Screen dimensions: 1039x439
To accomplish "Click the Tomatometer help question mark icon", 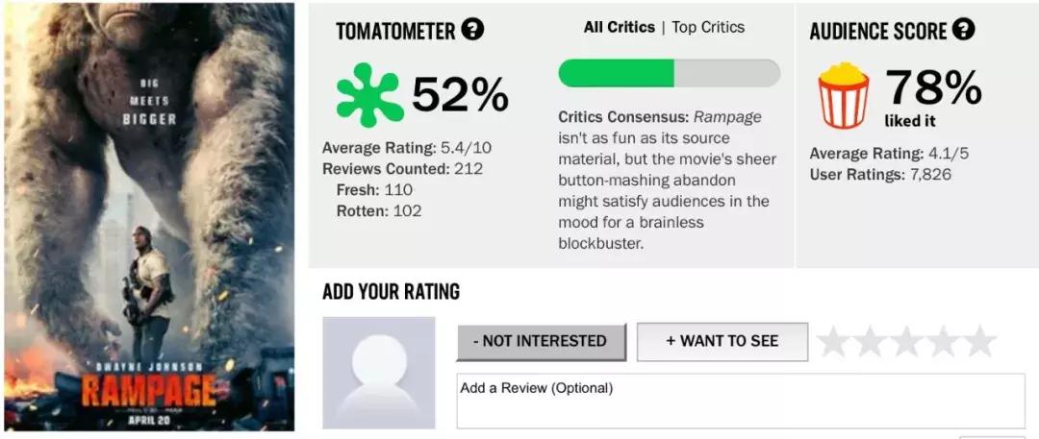I will [x=472, y=30].
